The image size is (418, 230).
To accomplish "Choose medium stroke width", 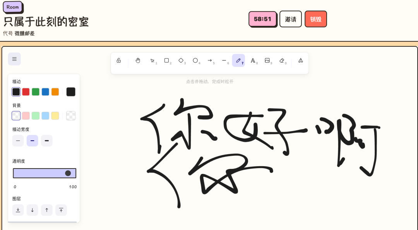I will coord(32,141).
